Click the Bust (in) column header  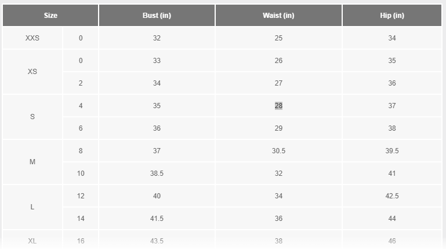pos(157,15)
